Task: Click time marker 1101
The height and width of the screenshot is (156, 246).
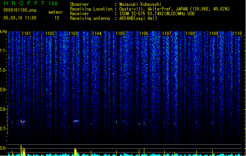Action: (26, 34)
